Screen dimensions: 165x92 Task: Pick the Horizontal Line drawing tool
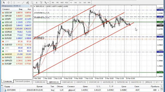point(19,2)
